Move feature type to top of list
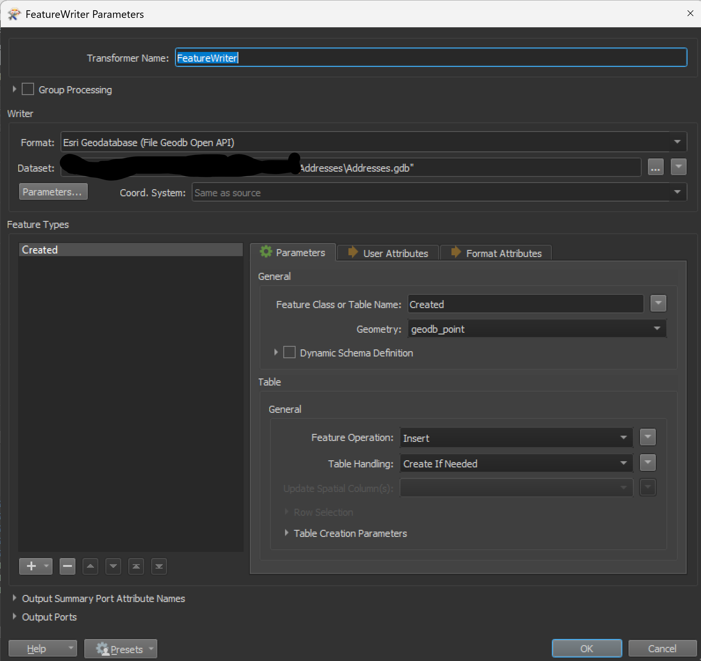 (x=136, y=566)
